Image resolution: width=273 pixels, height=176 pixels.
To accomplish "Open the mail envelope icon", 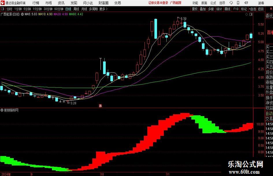I will [x=246, y=3].
